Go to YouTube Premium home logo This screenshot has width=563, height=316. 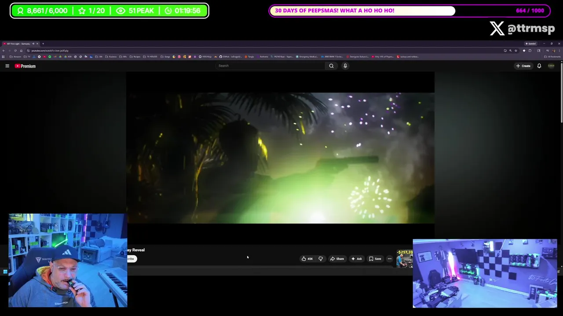25,66
